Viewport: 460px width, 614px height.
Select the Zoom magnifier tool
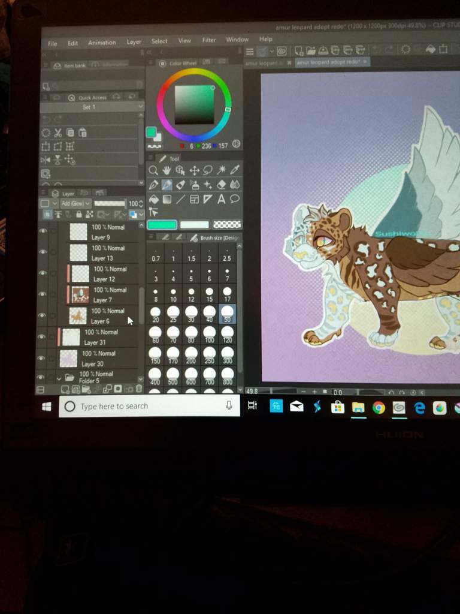click(x=153, y=170)
